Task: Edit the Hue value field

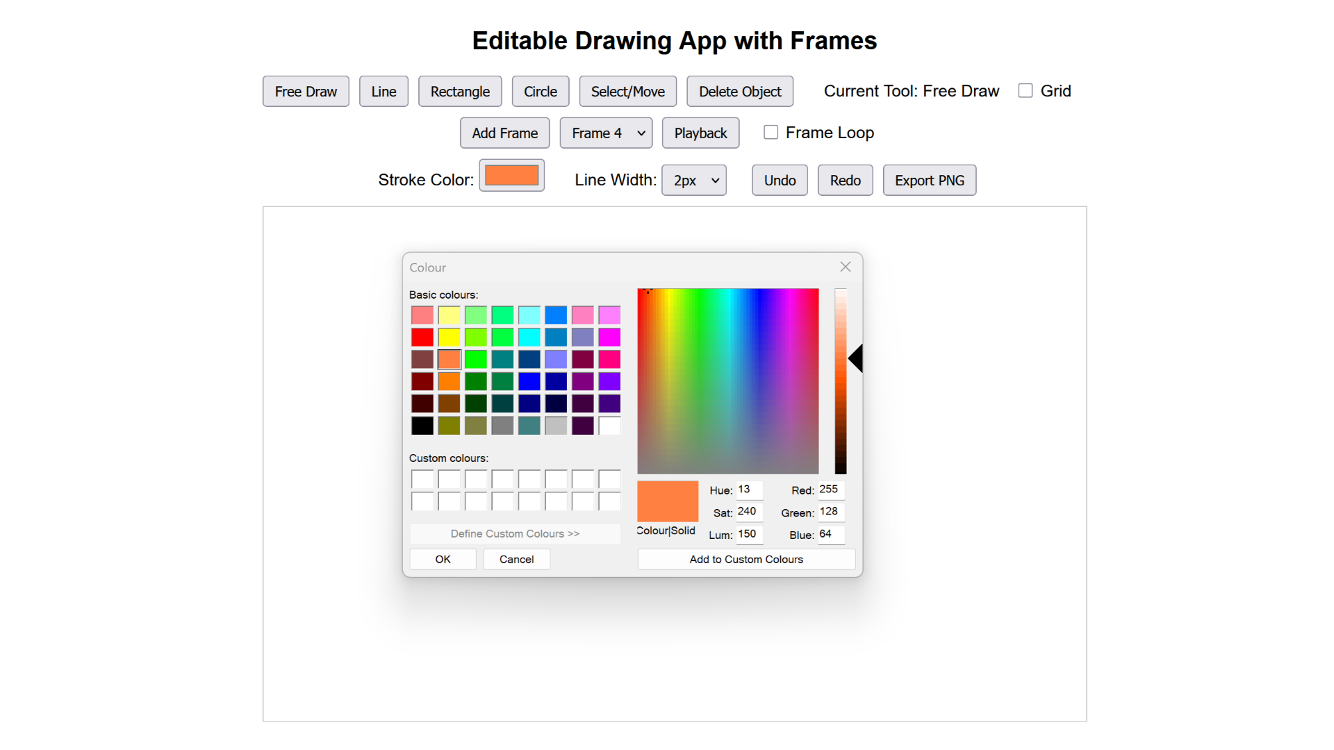Action: (749, 490)
